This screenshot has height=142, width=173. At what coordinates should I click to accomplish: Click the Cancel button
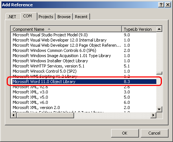pos(154,133)
